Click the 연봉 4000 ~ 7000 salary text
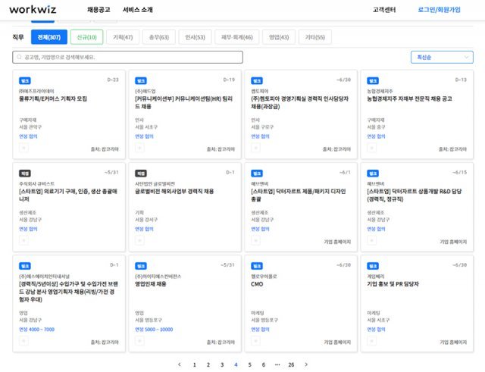This screenshot has width=485, height=372. [37, 330]
